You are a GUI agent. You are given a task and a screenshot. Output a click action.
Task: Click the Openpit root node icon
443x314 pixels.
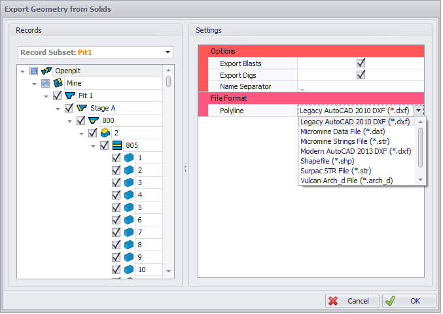46,71
